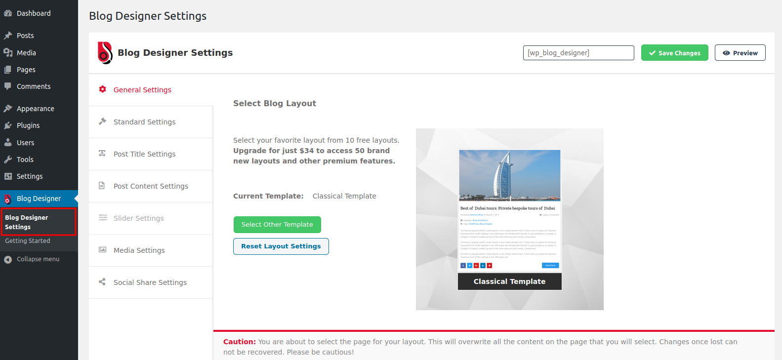
Task: Click the Blog Designer logo icon in the sidebar
Action: pyautogui.click(x=7, y=199)
